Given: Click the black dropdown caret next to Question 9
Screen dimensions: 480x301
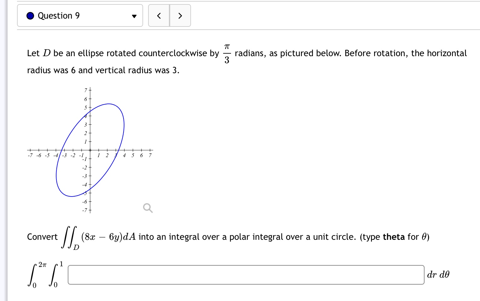Looking at the screenshot, I should 134,16.
